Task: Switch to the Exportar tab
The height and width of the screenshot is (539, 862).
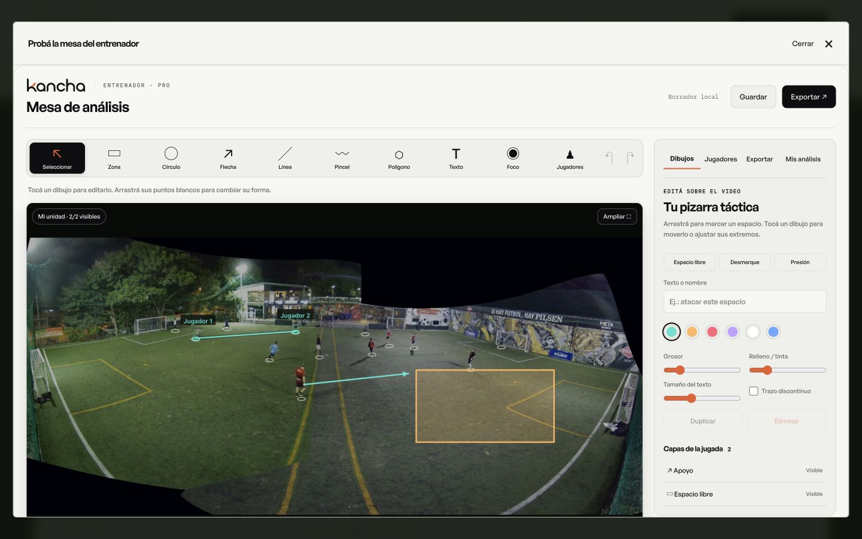Action: coord(760,159)
